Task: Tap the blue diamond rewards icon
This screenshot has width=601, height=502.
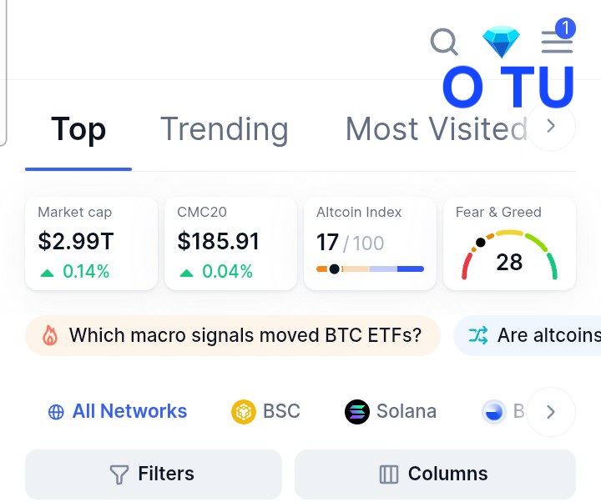Action: pos(501,41)
